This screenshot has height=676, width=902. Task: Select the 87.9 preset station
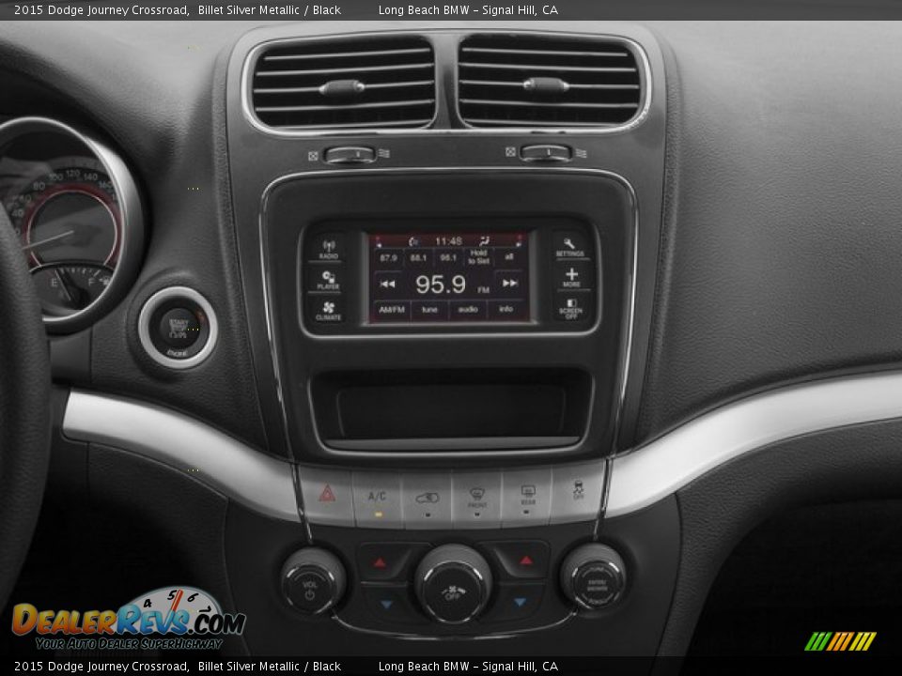pyautogui.click(x=388, y=257)
